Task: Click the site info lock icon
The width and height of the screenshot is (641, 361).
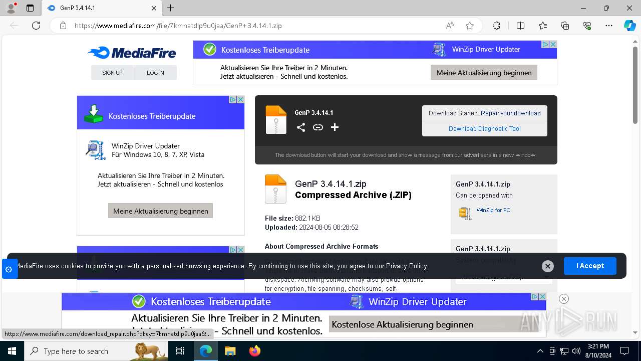Action: (63, 26)
